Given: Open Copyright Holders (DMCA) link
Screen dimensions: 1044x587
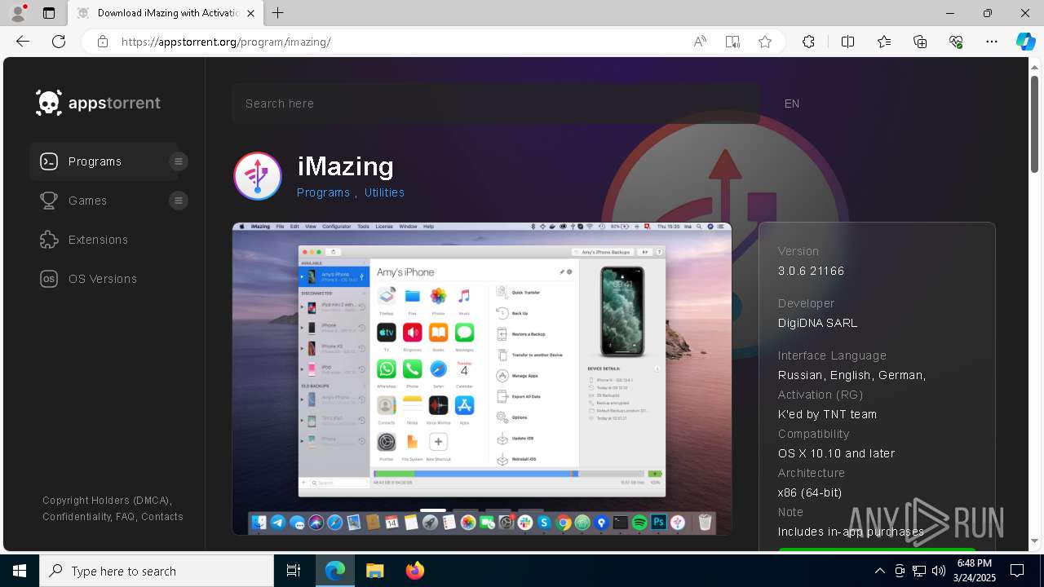Looking at the screenshot, I should pyautogui.click(x=107, y=501).
